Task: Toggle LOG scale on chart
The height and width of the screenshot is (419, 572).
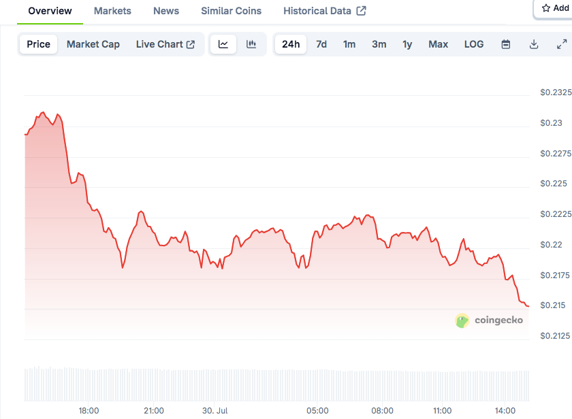Action: click(x=474, y=44)
